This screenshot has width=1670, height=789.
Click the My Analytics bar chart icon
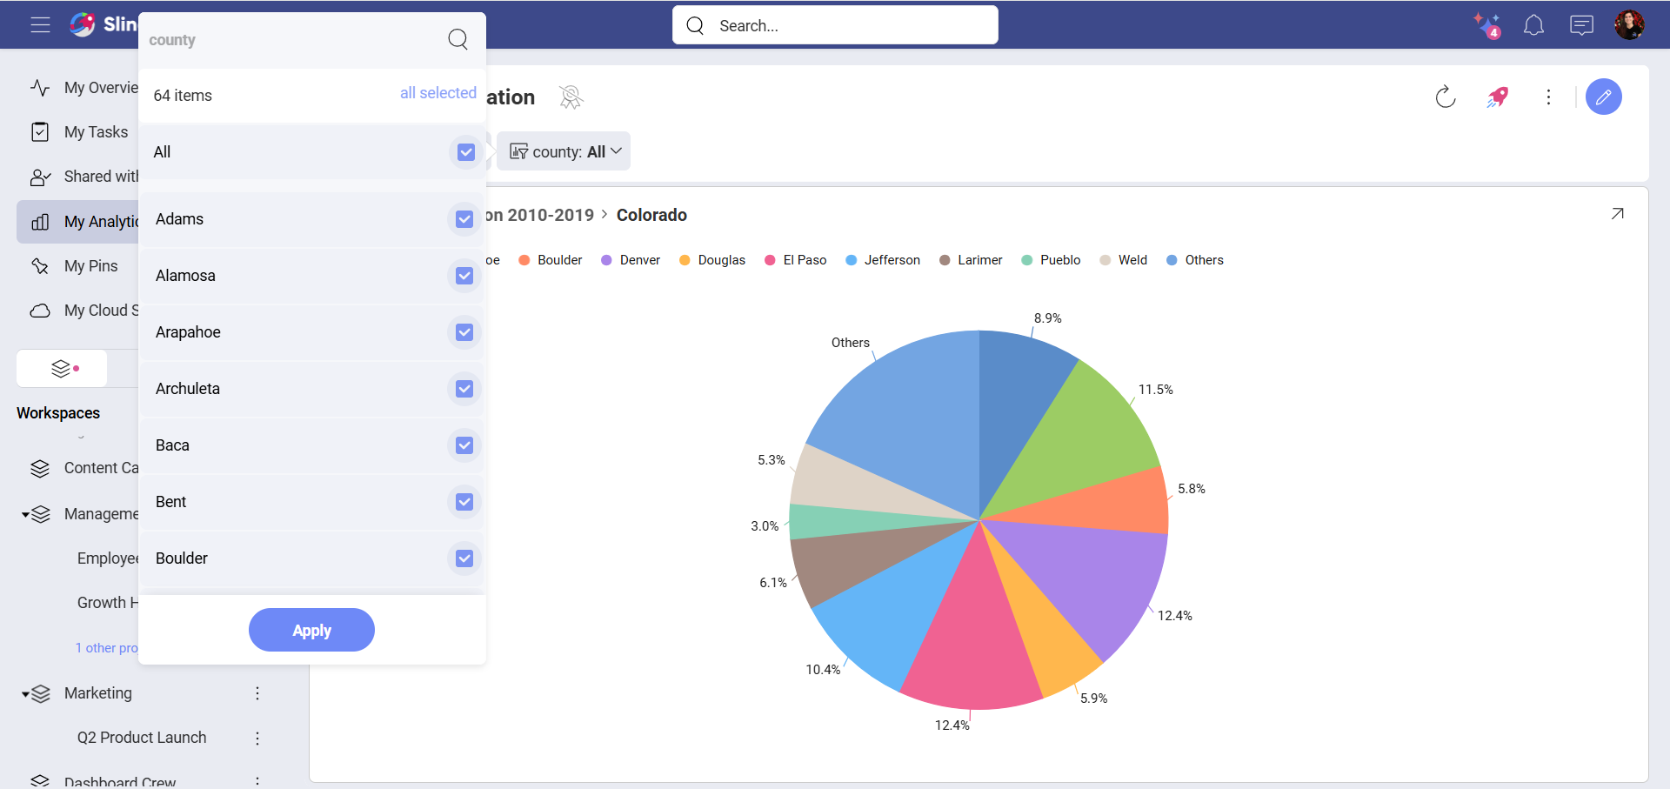click(40, 222)
